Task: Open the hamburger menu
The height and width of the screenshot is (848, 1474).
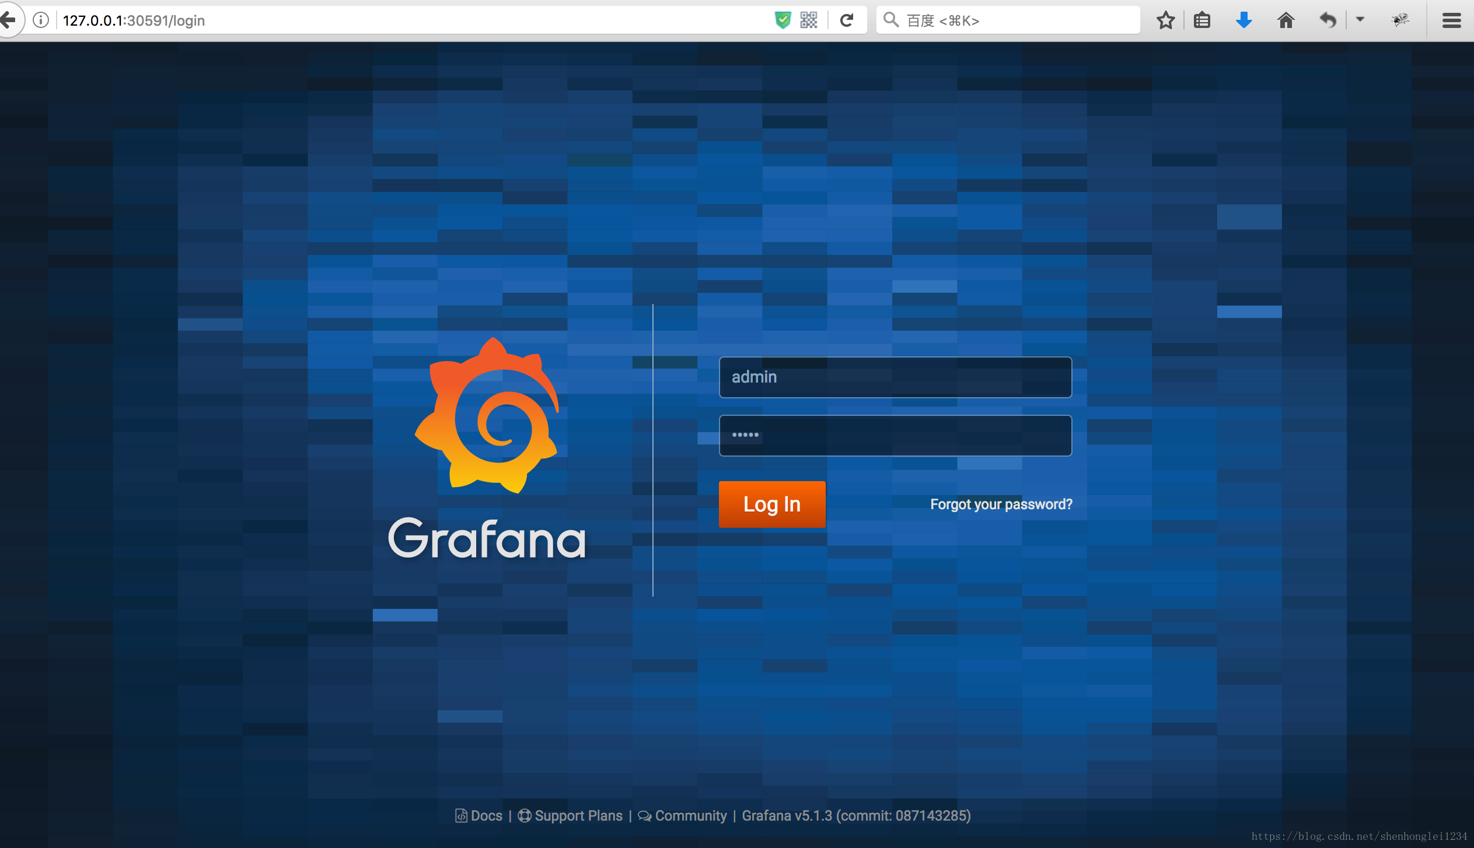Action: 1451,20
